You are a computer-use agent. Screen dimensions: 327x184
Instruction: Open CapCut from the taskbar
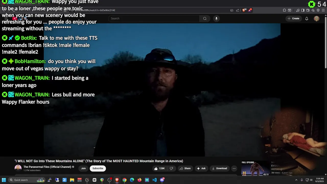tap(95, 180)
